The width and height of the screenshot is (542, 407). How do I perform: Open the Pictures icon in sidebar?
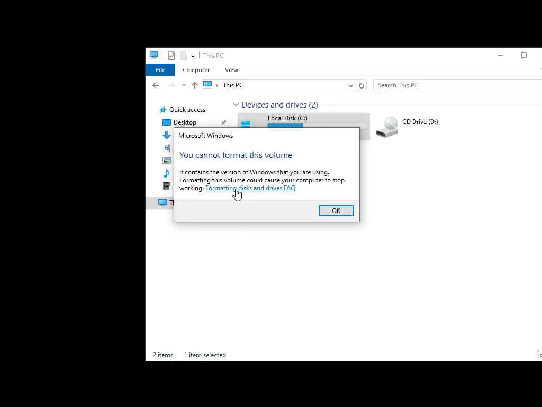(x=167, y=161)
